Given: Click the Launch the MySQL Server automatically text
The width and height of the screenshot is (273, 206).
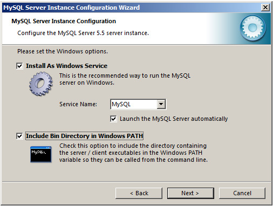Looking at the screenshot, I should (x=174, y=119).
